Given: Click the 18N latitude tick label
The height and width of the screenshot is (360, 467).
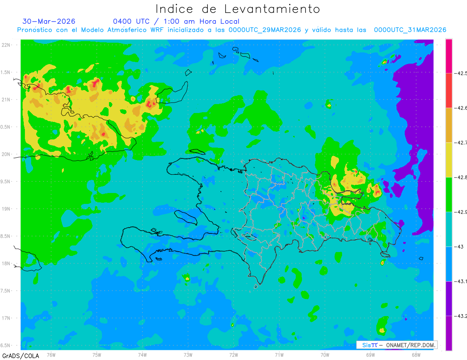Looking at the screenshot, I should coord(7,263).
